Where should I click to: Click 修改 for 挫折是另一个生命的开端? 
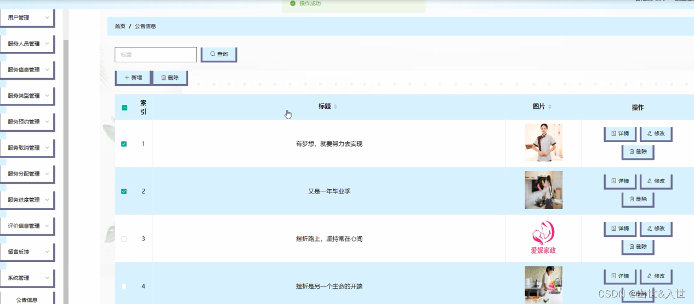coord(656,276)
